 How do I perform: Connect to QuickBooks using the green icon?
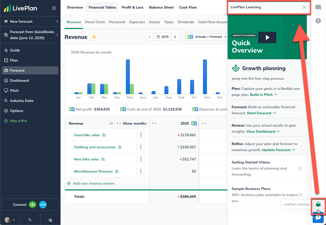(x=33, y=205)
